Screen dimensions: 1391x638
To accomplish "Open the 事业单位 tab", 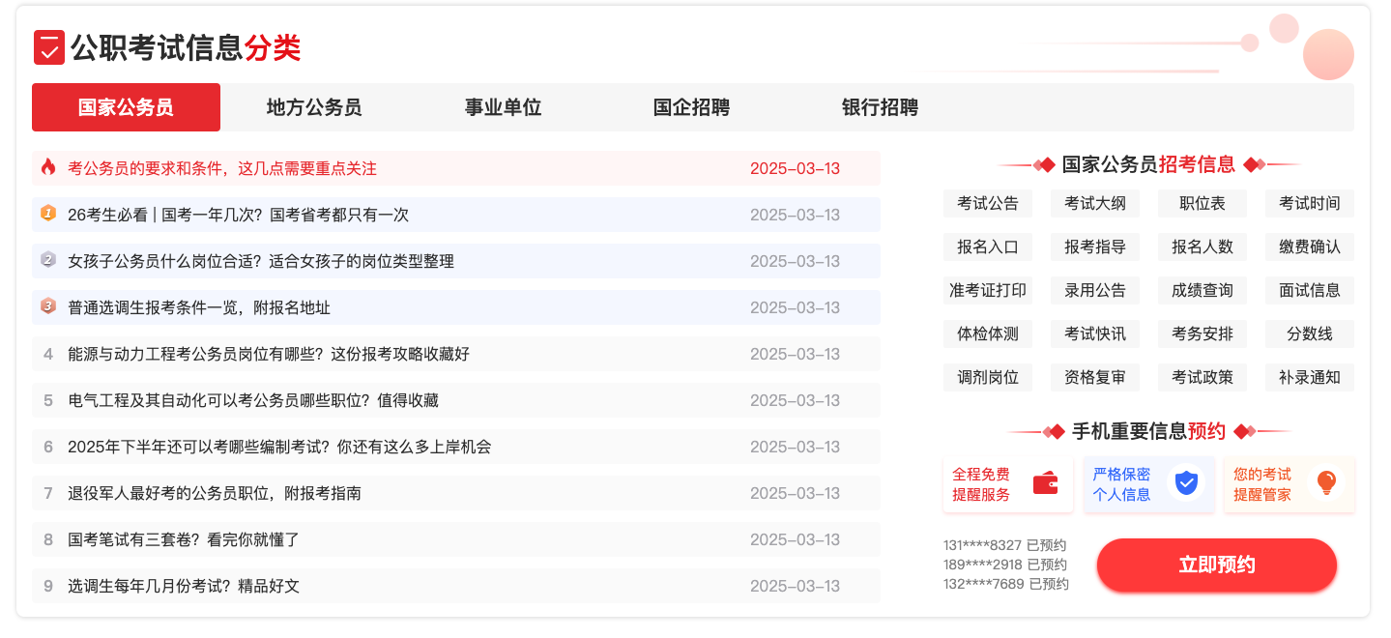I will tap(503, 107).
